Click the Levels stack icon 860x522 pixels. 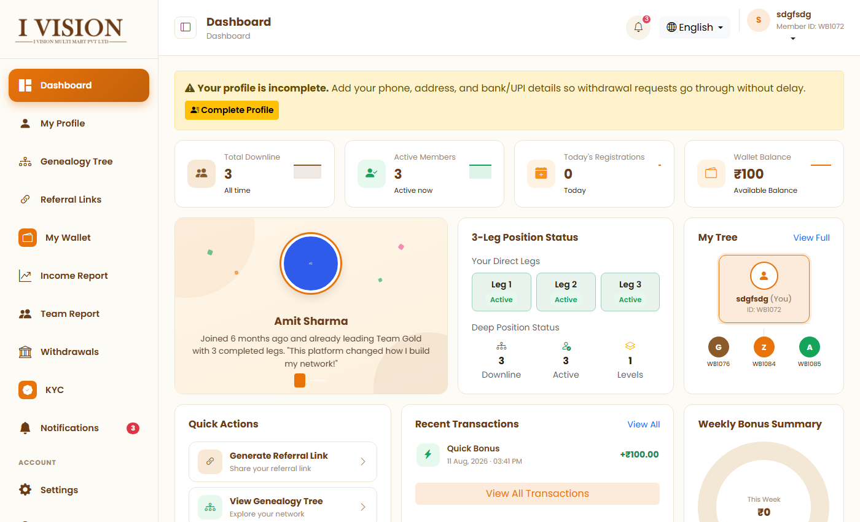630,346
